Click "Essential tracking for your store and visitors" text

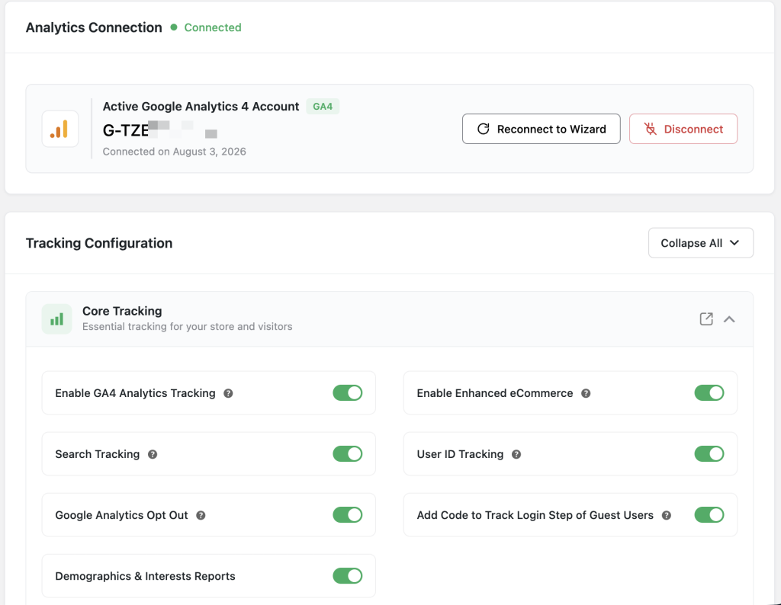pyautogui.click(x=188, y=326)
